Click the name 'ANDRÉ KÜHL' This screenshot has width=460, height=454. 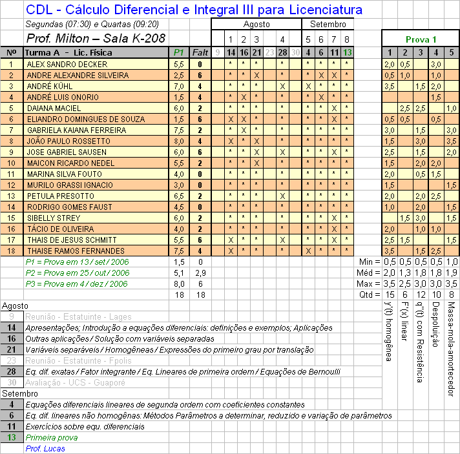point(50,87)
